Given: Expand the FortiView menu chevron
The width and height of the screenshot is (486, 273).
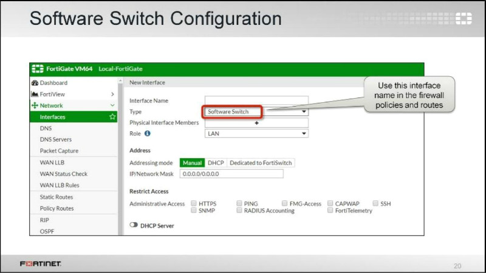Looking at the screenshot, I should coord(112,94).
